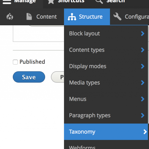The height and width of the screenshot is (149, 149).
Task: Click the Shortcuts toolbar label
Action: pos(71,1)
